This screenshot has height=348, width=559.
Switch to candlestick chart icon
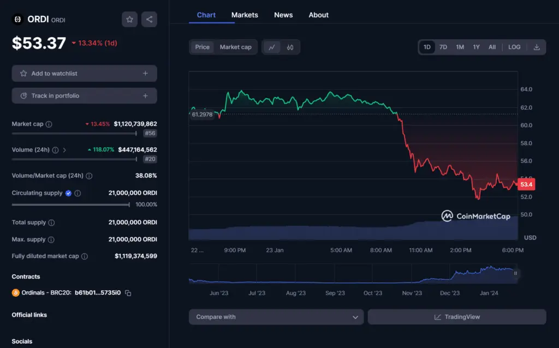click(290, 47)
